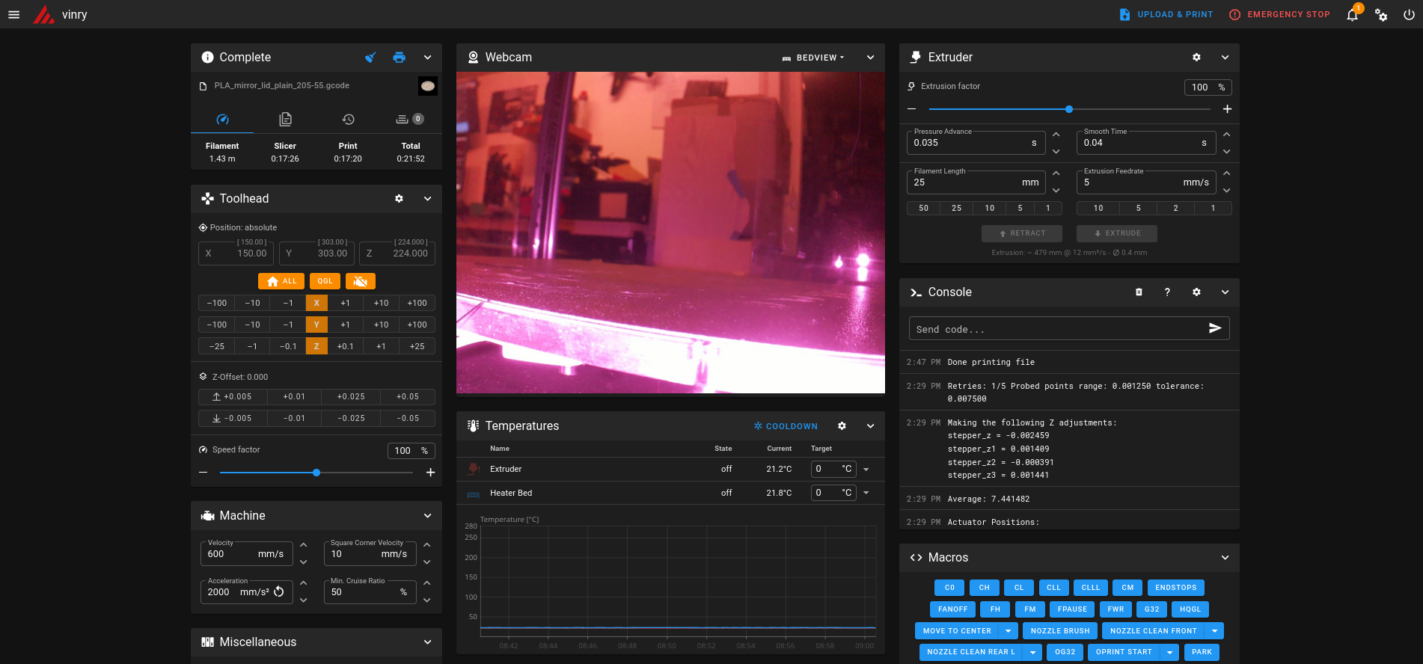Image resolution: width=1423 pixels, height=664 pixels.
Task: Send console command with arrow icon
Action: (x=1215, y=328)
